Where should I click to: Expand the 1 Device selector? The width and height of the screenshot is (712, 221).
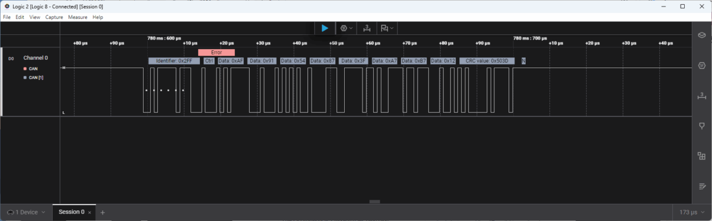tap(26, 212)
